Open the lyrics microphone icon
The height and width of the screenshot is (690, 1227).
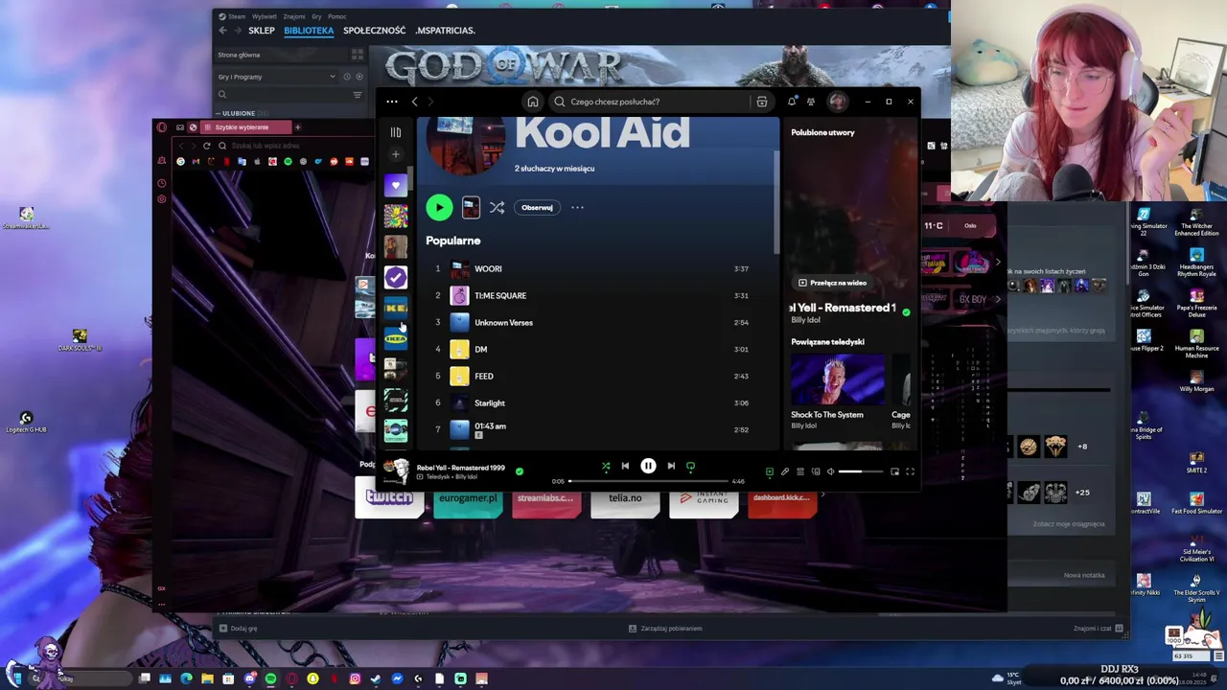pyautogui.click(x=784, y=471)
